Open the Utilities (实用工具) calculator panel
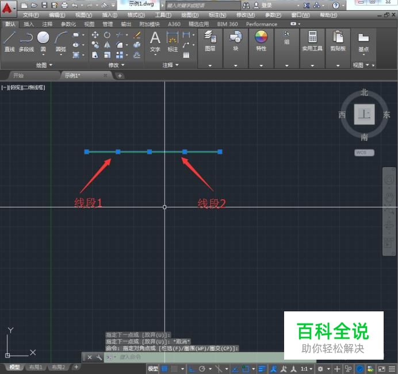 312,41
